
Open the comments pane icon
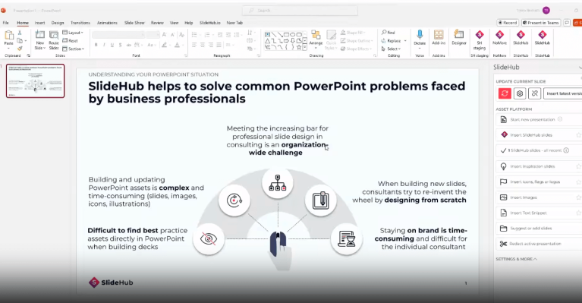click(567, 23)
